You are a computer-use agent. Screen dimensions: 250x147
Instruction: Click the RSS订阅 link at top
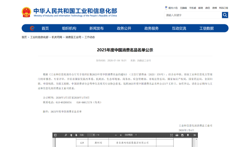(224, 8)
